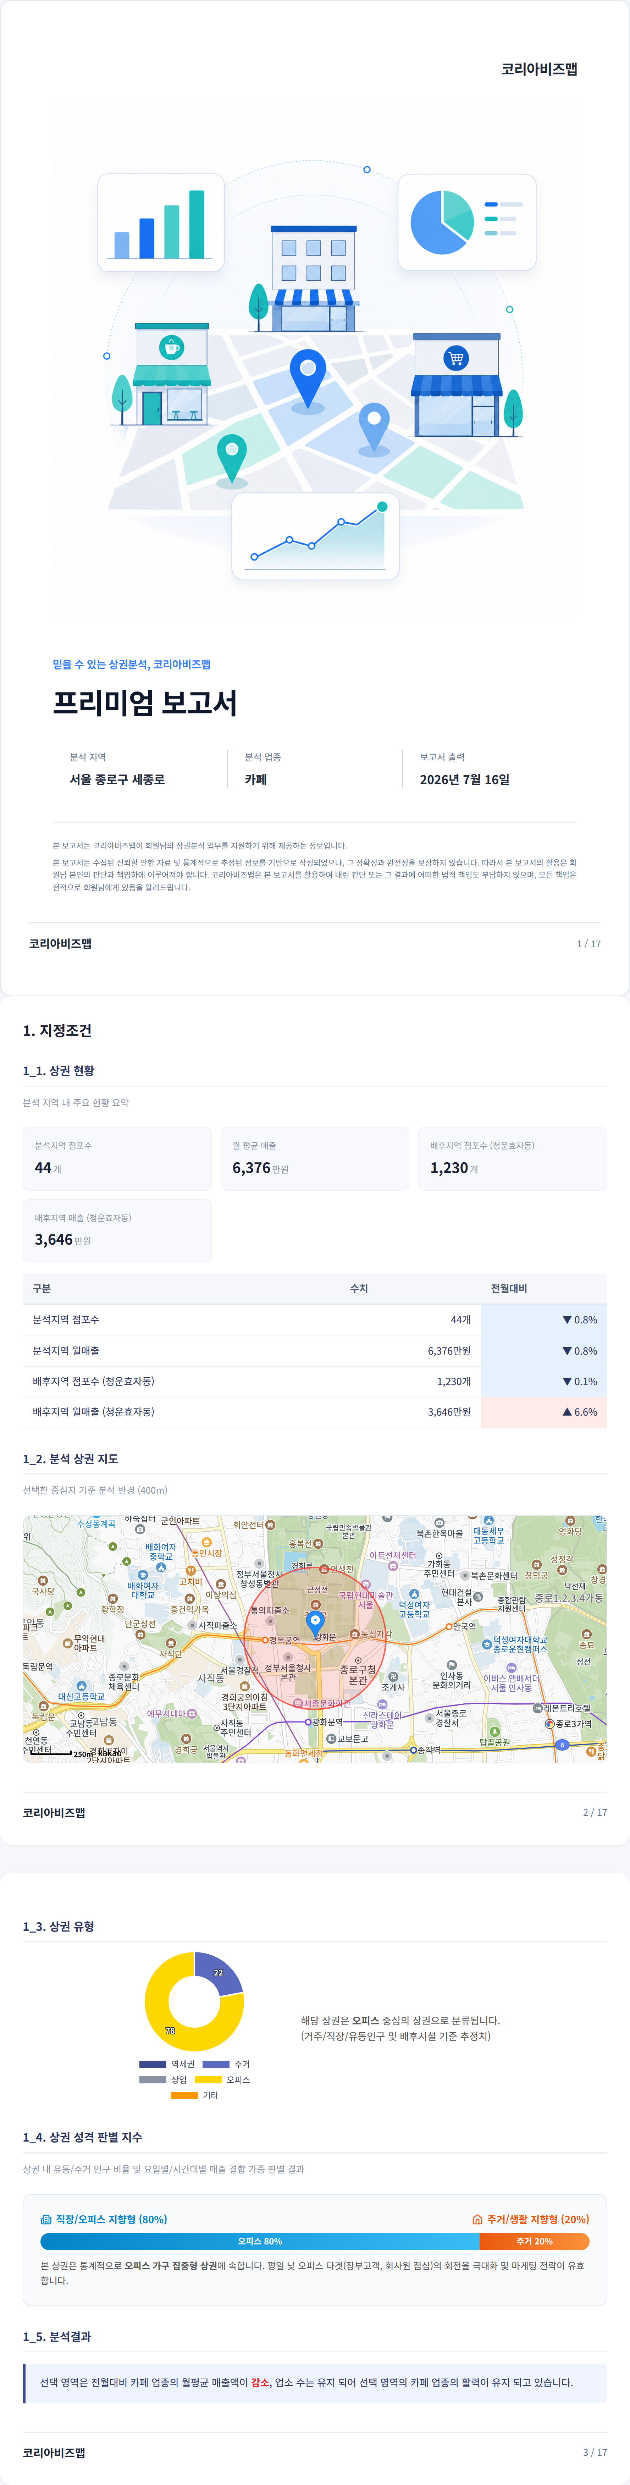
Task: Click the 주거 legend color swatch
Action: pyautogui.click(x=216, y=2065)
